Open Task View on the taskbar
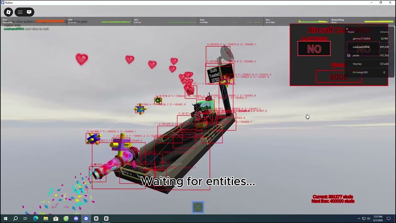Screen dimensions: 396x223 [25, 219]
